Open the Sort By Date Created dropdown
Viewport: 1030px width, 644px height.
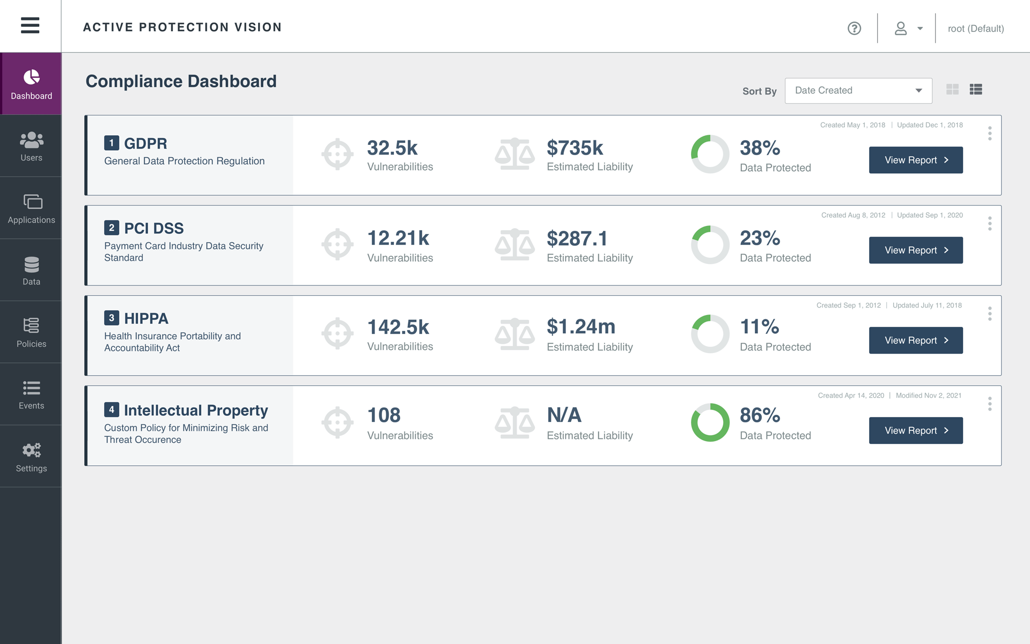(x=858, y=91)
